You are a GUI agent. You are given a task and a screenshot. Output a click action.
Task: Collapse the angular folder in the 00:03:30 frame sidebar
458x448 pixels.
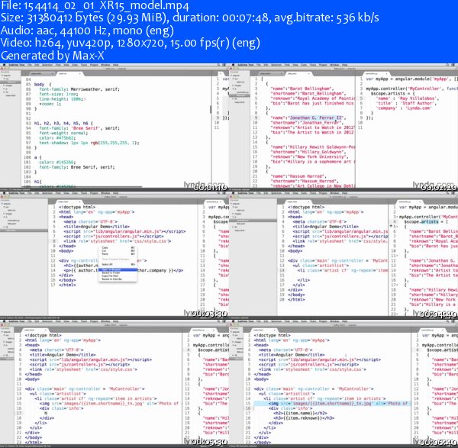click(x=2, y=204)
